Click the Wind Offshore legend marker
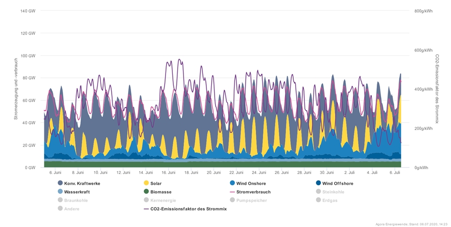This screenshot has width=451, height=227. coord(318,183)
